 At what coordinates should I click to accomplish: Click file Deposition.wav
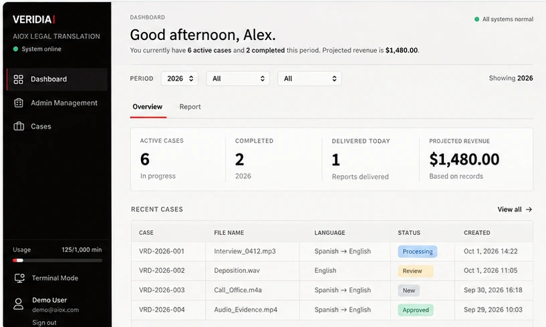pyautogui.click(x=237, y=271)
